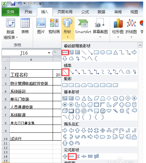Select the heart shape in 基本形状
Viewport: 146px width, 163px height.
click(x=109, y=111)
